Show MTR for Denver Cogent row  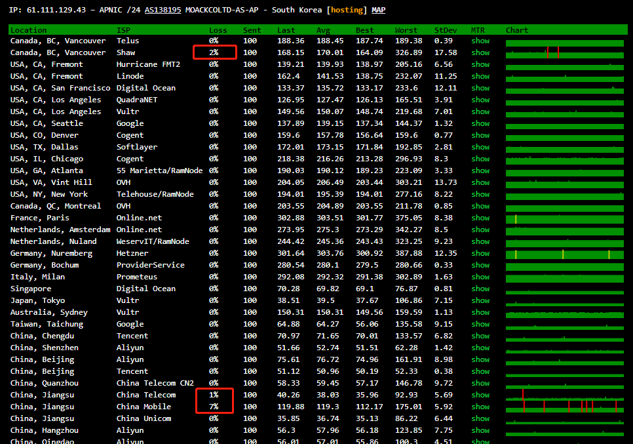pos(480,135)
